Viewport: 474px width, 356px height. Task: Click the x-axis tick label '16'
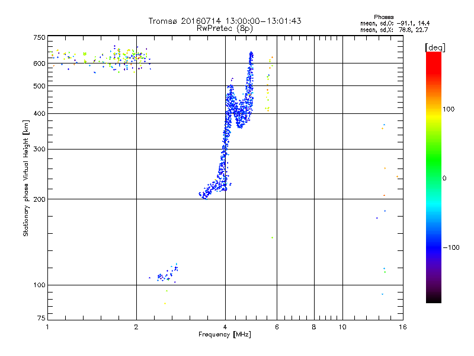(403, 327)
